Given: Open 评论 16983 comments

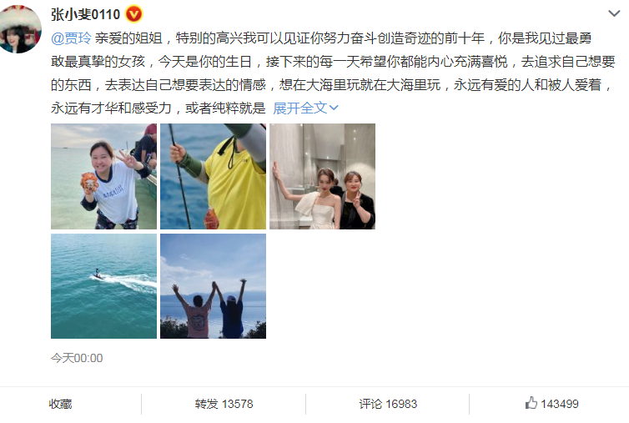Looking at the screenshot, I should [x=388, y=404].
